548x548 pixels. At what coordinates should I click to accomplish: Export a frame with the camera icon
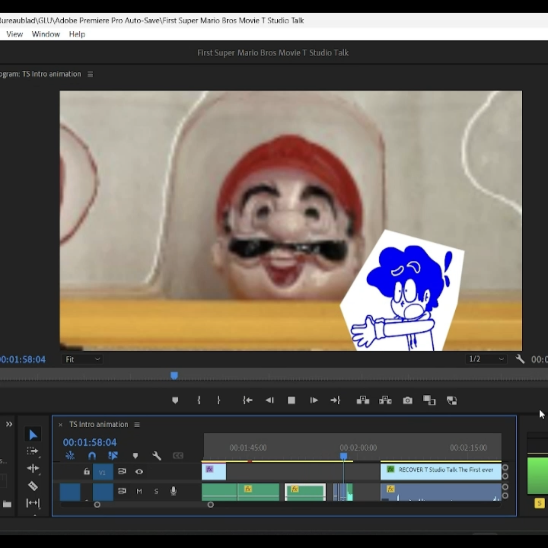click(407, 400)
